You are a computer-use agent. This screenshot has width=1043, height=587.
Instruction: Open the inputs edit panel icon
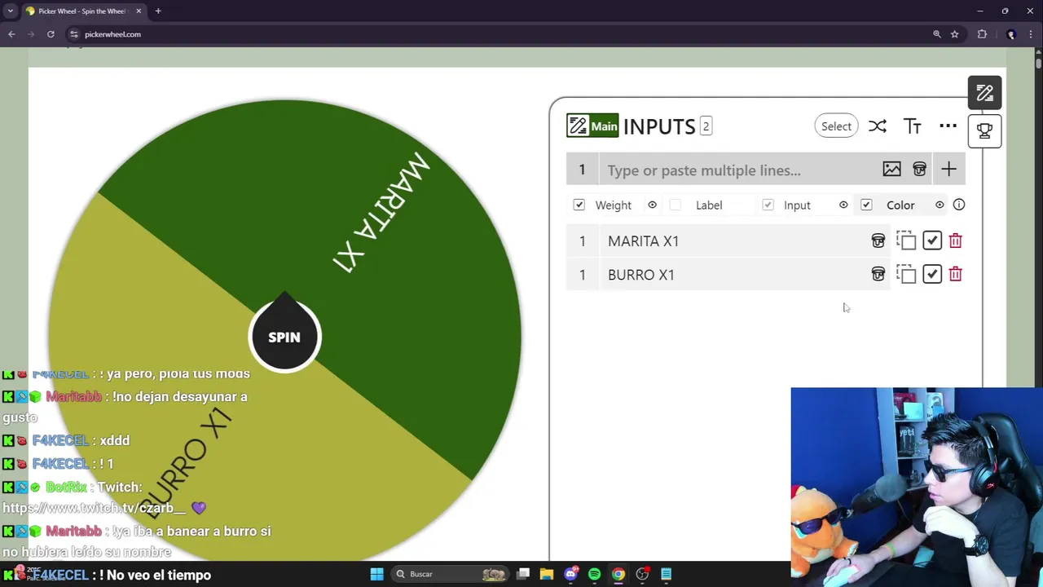click(x=984, y=93)
